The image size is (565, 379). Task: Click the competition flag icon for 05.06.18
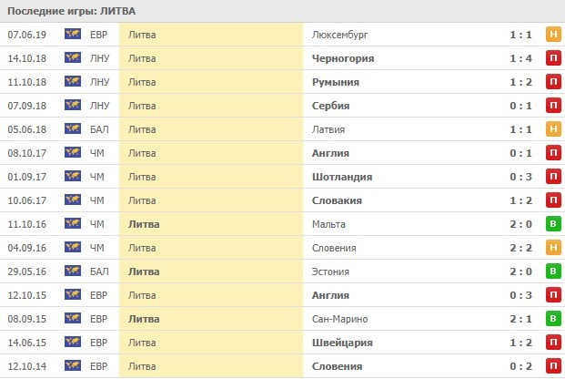tap(73, 129)
